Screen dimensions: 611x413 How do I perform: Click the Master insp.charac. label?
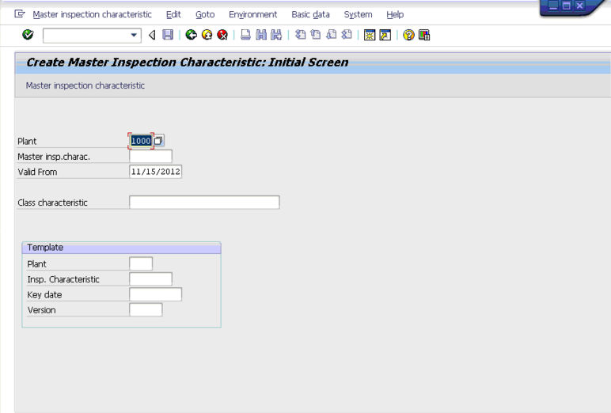pos(54,157)
